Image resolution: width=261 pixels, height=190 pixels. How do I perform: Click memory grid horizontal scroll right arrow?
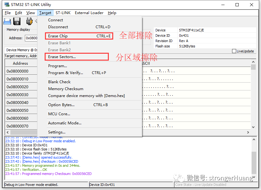coord(248,132)
